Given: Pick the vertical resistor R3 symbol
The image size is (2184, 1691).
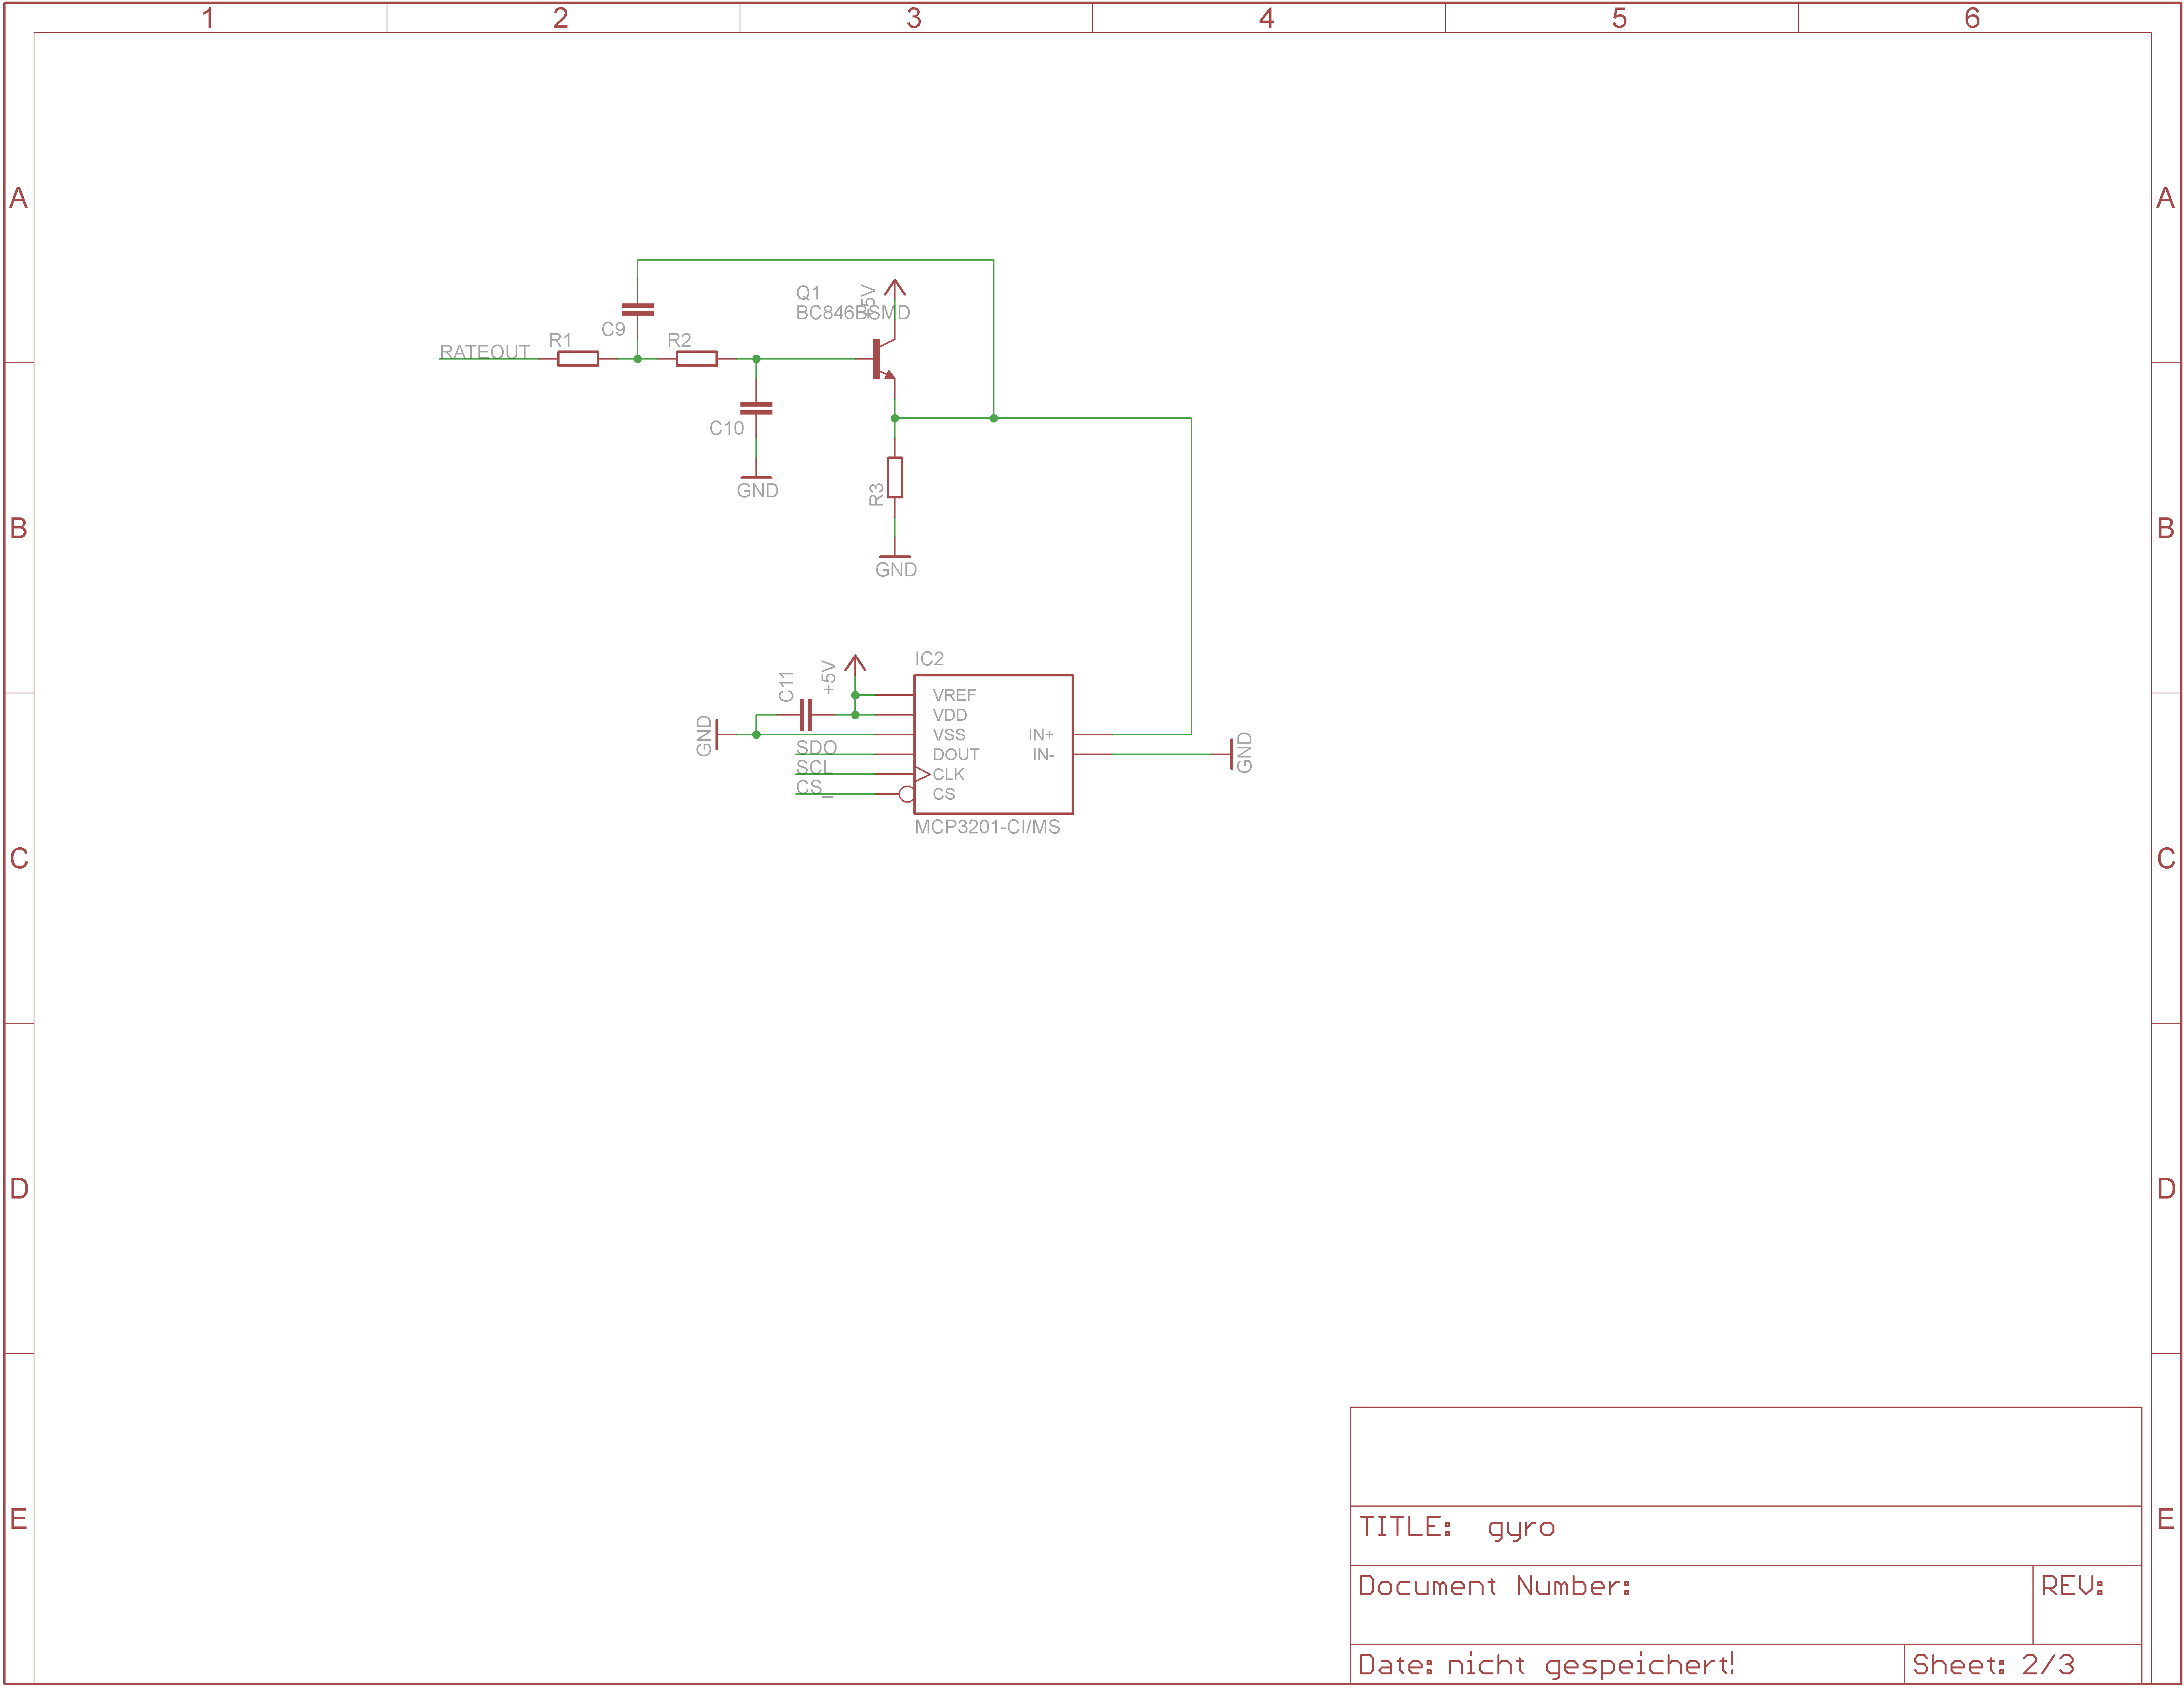Looking at the screenshot, I should pos(895,478).
